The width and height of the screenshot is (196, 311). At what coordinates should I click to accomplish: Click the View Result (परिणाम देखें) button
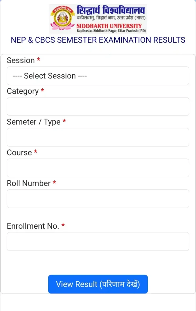[98, 284]
